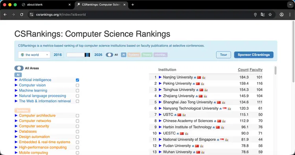Check Computer vision checkbox

point(77,85)
